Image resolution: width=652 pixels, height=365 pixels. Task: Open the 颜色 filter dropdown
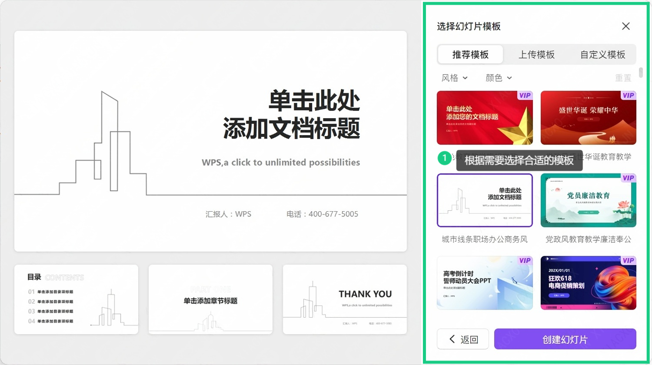(x=499, y=78)
